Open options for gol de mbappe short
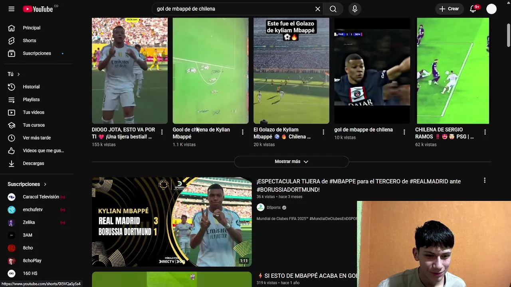 (404, 132)
